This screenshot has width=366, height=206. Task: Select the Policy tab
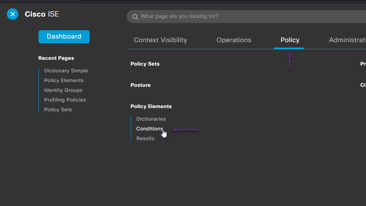[x=290, y=40]
